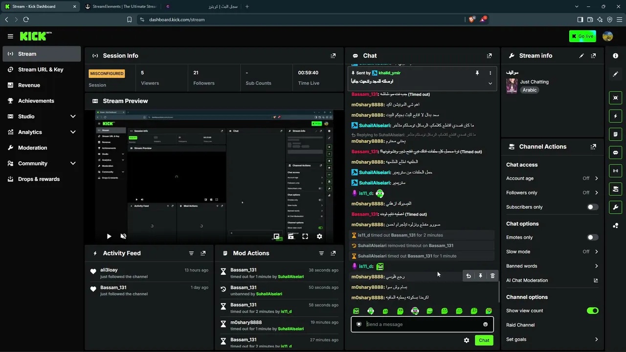The width and height of the screenshot is (626, 352).
Task: Pop out the Activity Feed panel
Action: click(203, 253)
